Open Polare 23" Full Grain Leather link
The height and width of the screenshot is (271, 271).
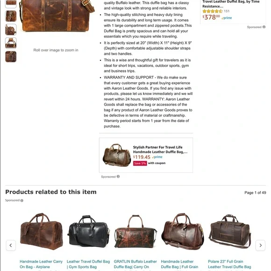[x=229, y=264]
